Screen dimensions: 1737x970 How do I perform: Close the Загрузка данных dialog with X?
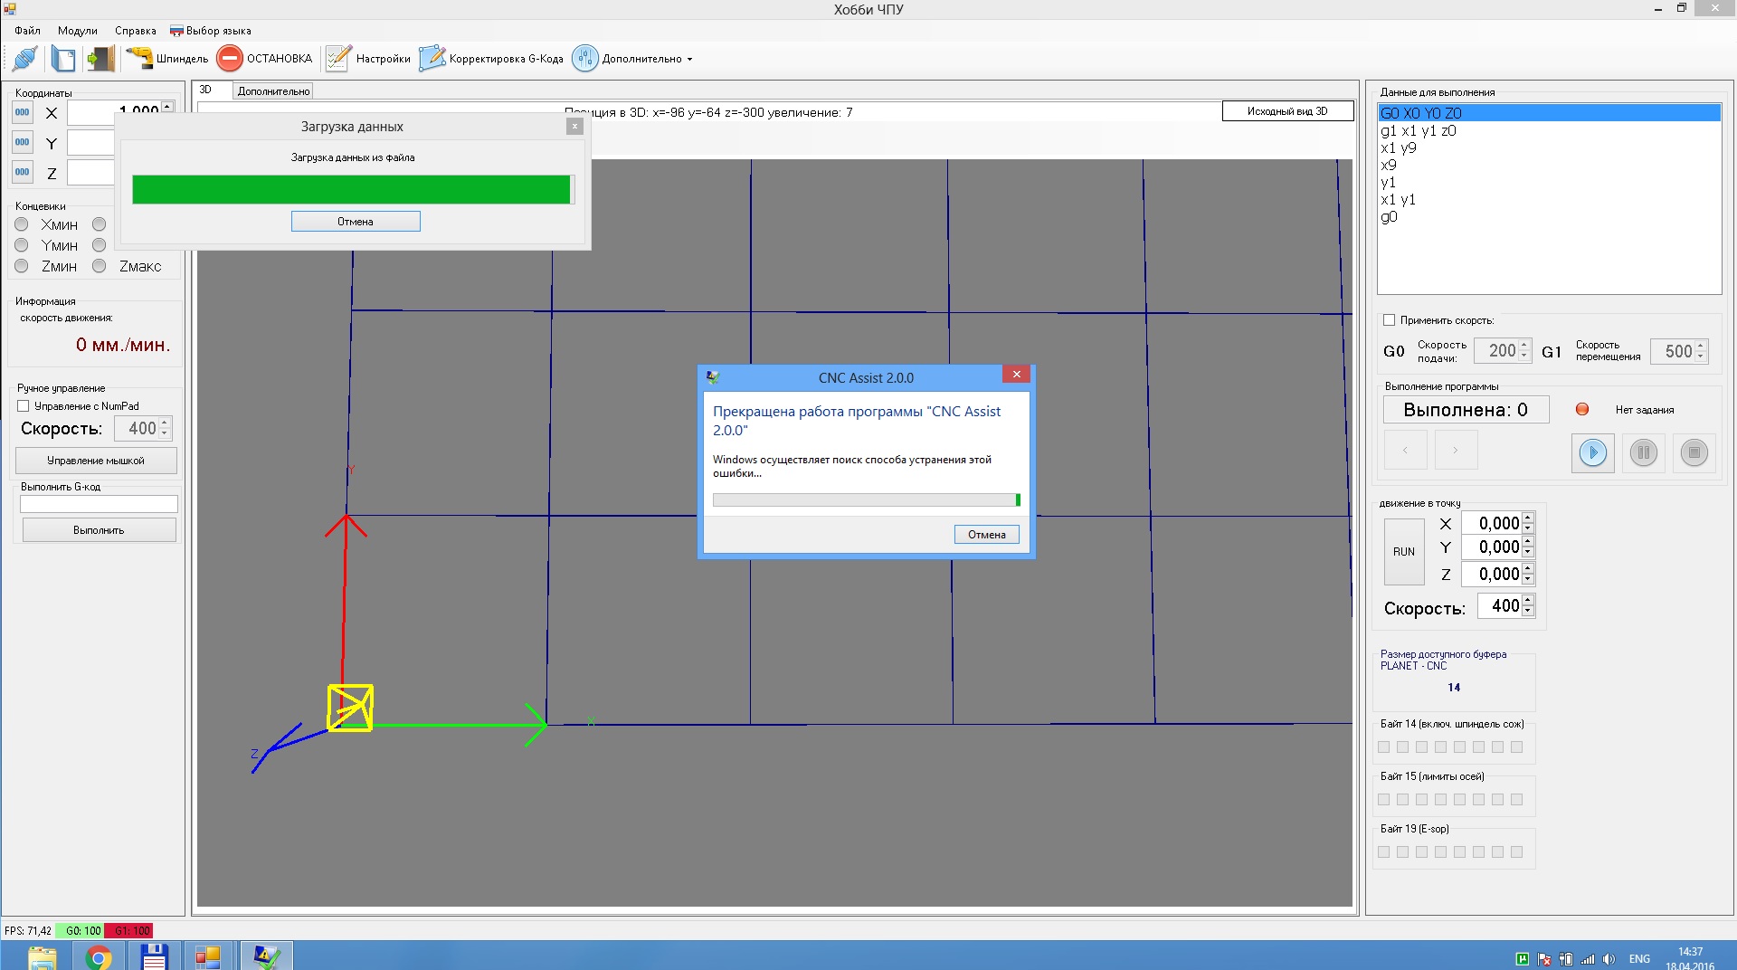click(574, 127)
